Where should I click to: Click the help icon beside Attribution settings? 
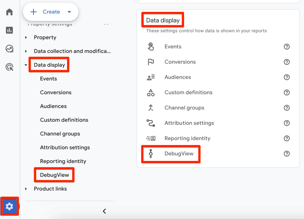pos(286,123)
